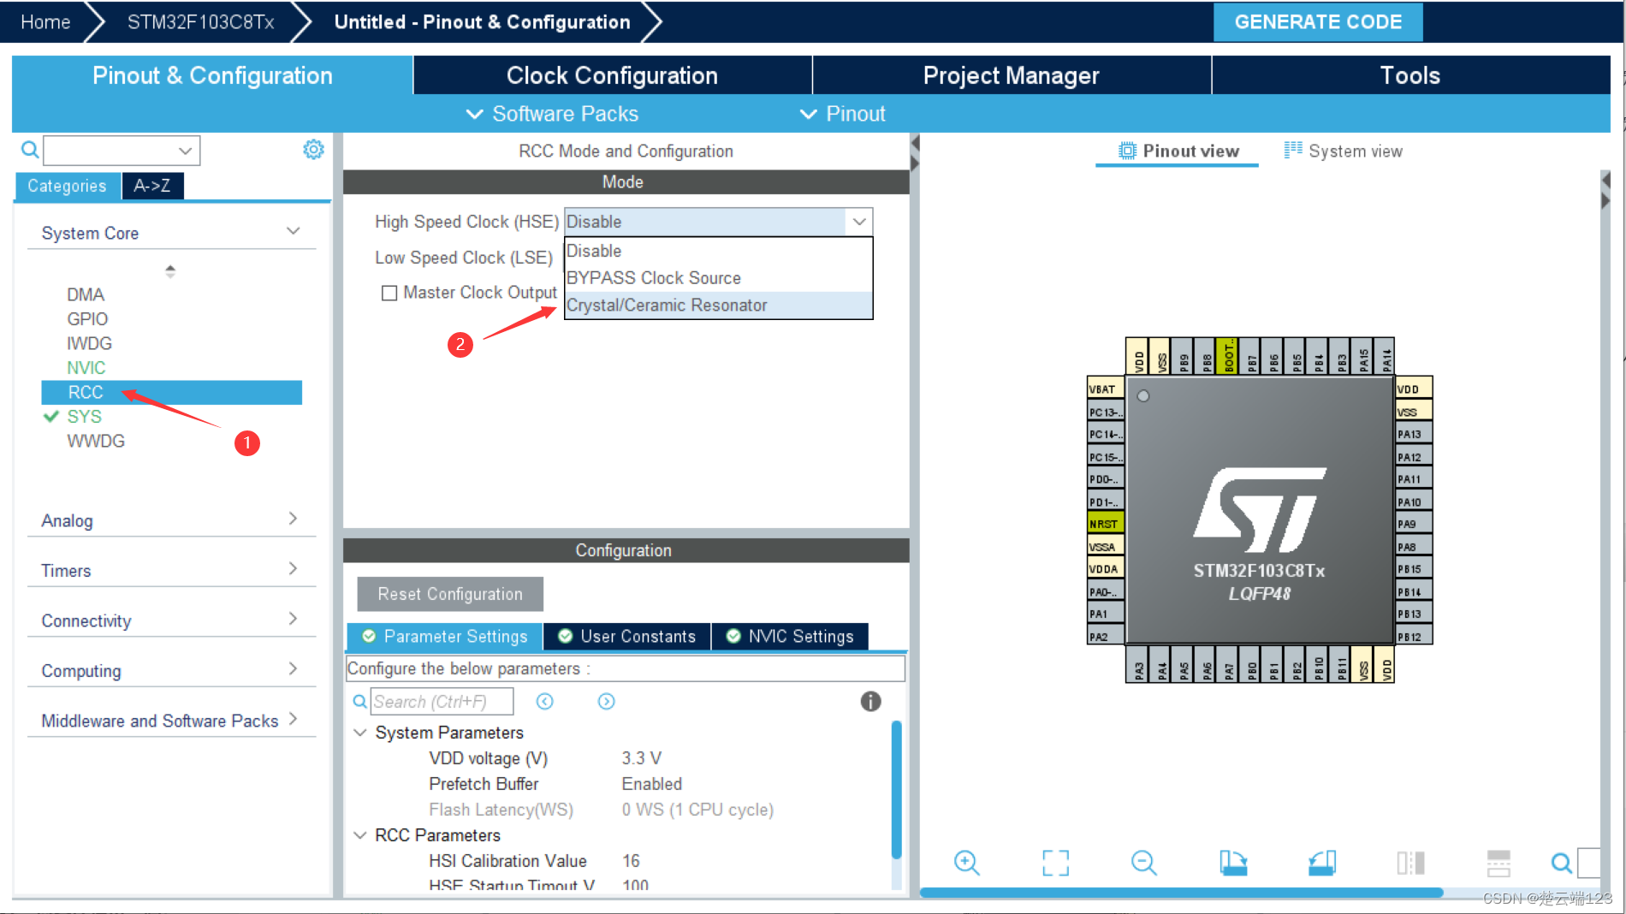Viewport: 1626px width, 914px height.
Task: Click the sort arrows above DMA
Action: [170, 271]
